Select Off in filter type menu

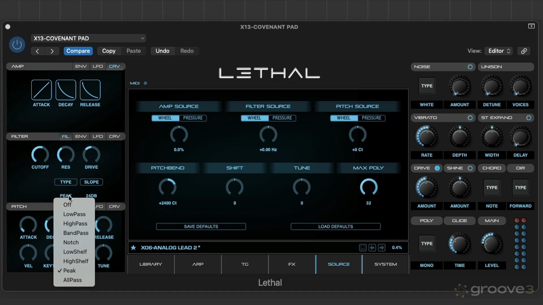click(x=74, y=205)
